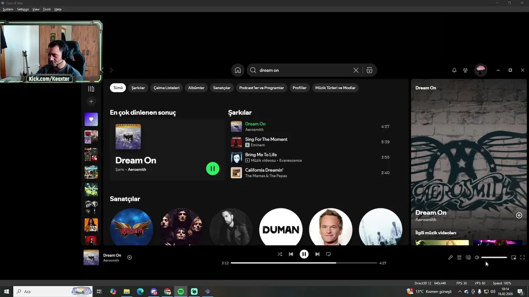Filter results by Albümler
This screenshot has height=297, width=529.
coord(196,88)
